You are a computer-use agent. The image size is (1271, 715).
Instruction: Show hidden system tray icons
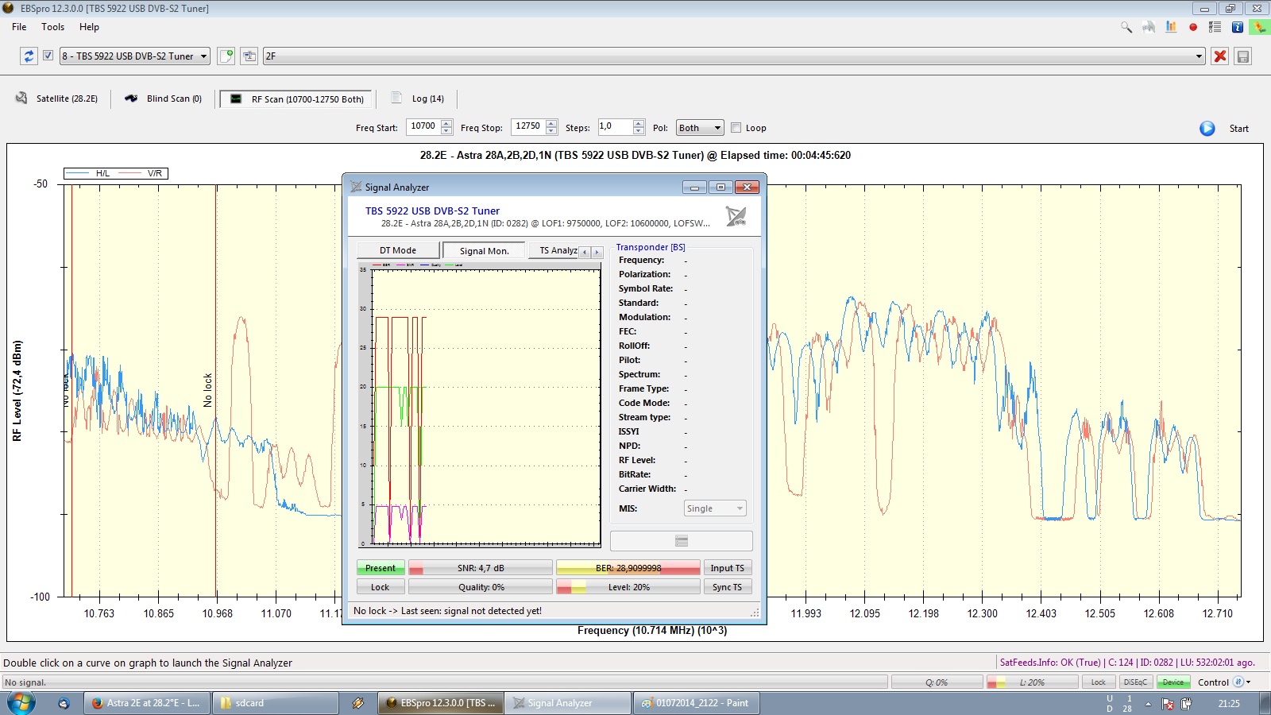click(1148, 704)
